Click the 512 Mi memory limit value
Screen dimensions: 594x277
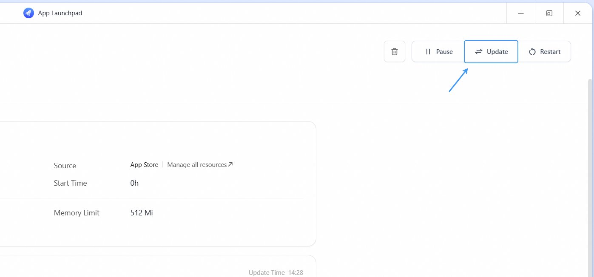(142, 213)
